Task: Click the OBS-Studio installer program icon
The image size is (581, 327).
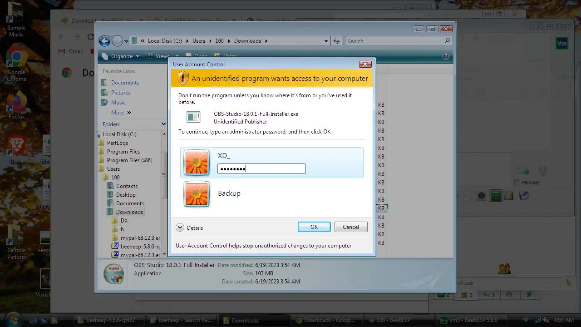Action: click(x=193, y=117)
